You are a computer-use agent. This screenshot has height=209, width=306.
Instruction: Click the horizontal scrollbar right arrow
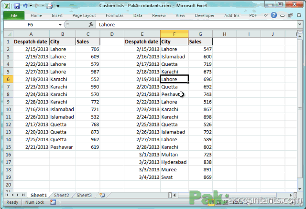291,195
